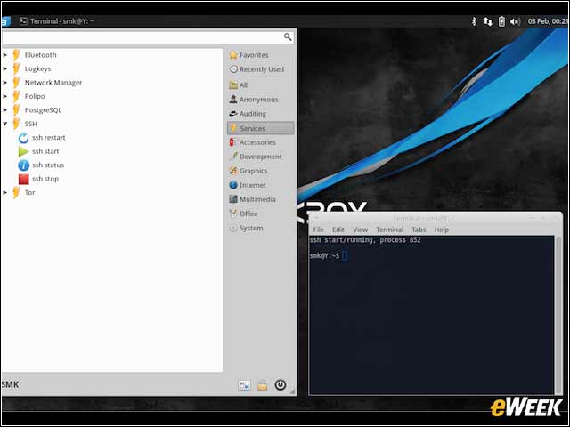The width and height of the screenshot is (570, 427).
Task: Expand the Network Manager entry
Action: pyautogui.click(x=4, y=83)
